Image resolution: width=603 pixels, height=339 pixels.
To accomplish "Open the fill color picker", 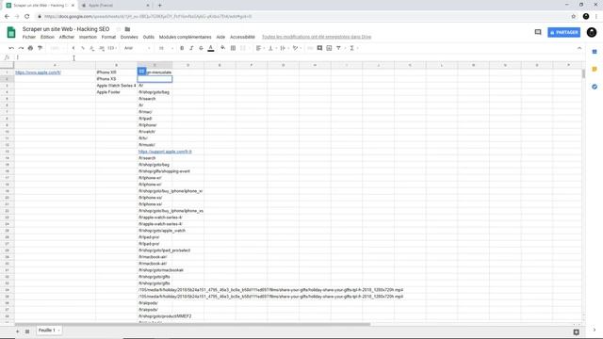I will pyautogui.click(x=222, y=48).
